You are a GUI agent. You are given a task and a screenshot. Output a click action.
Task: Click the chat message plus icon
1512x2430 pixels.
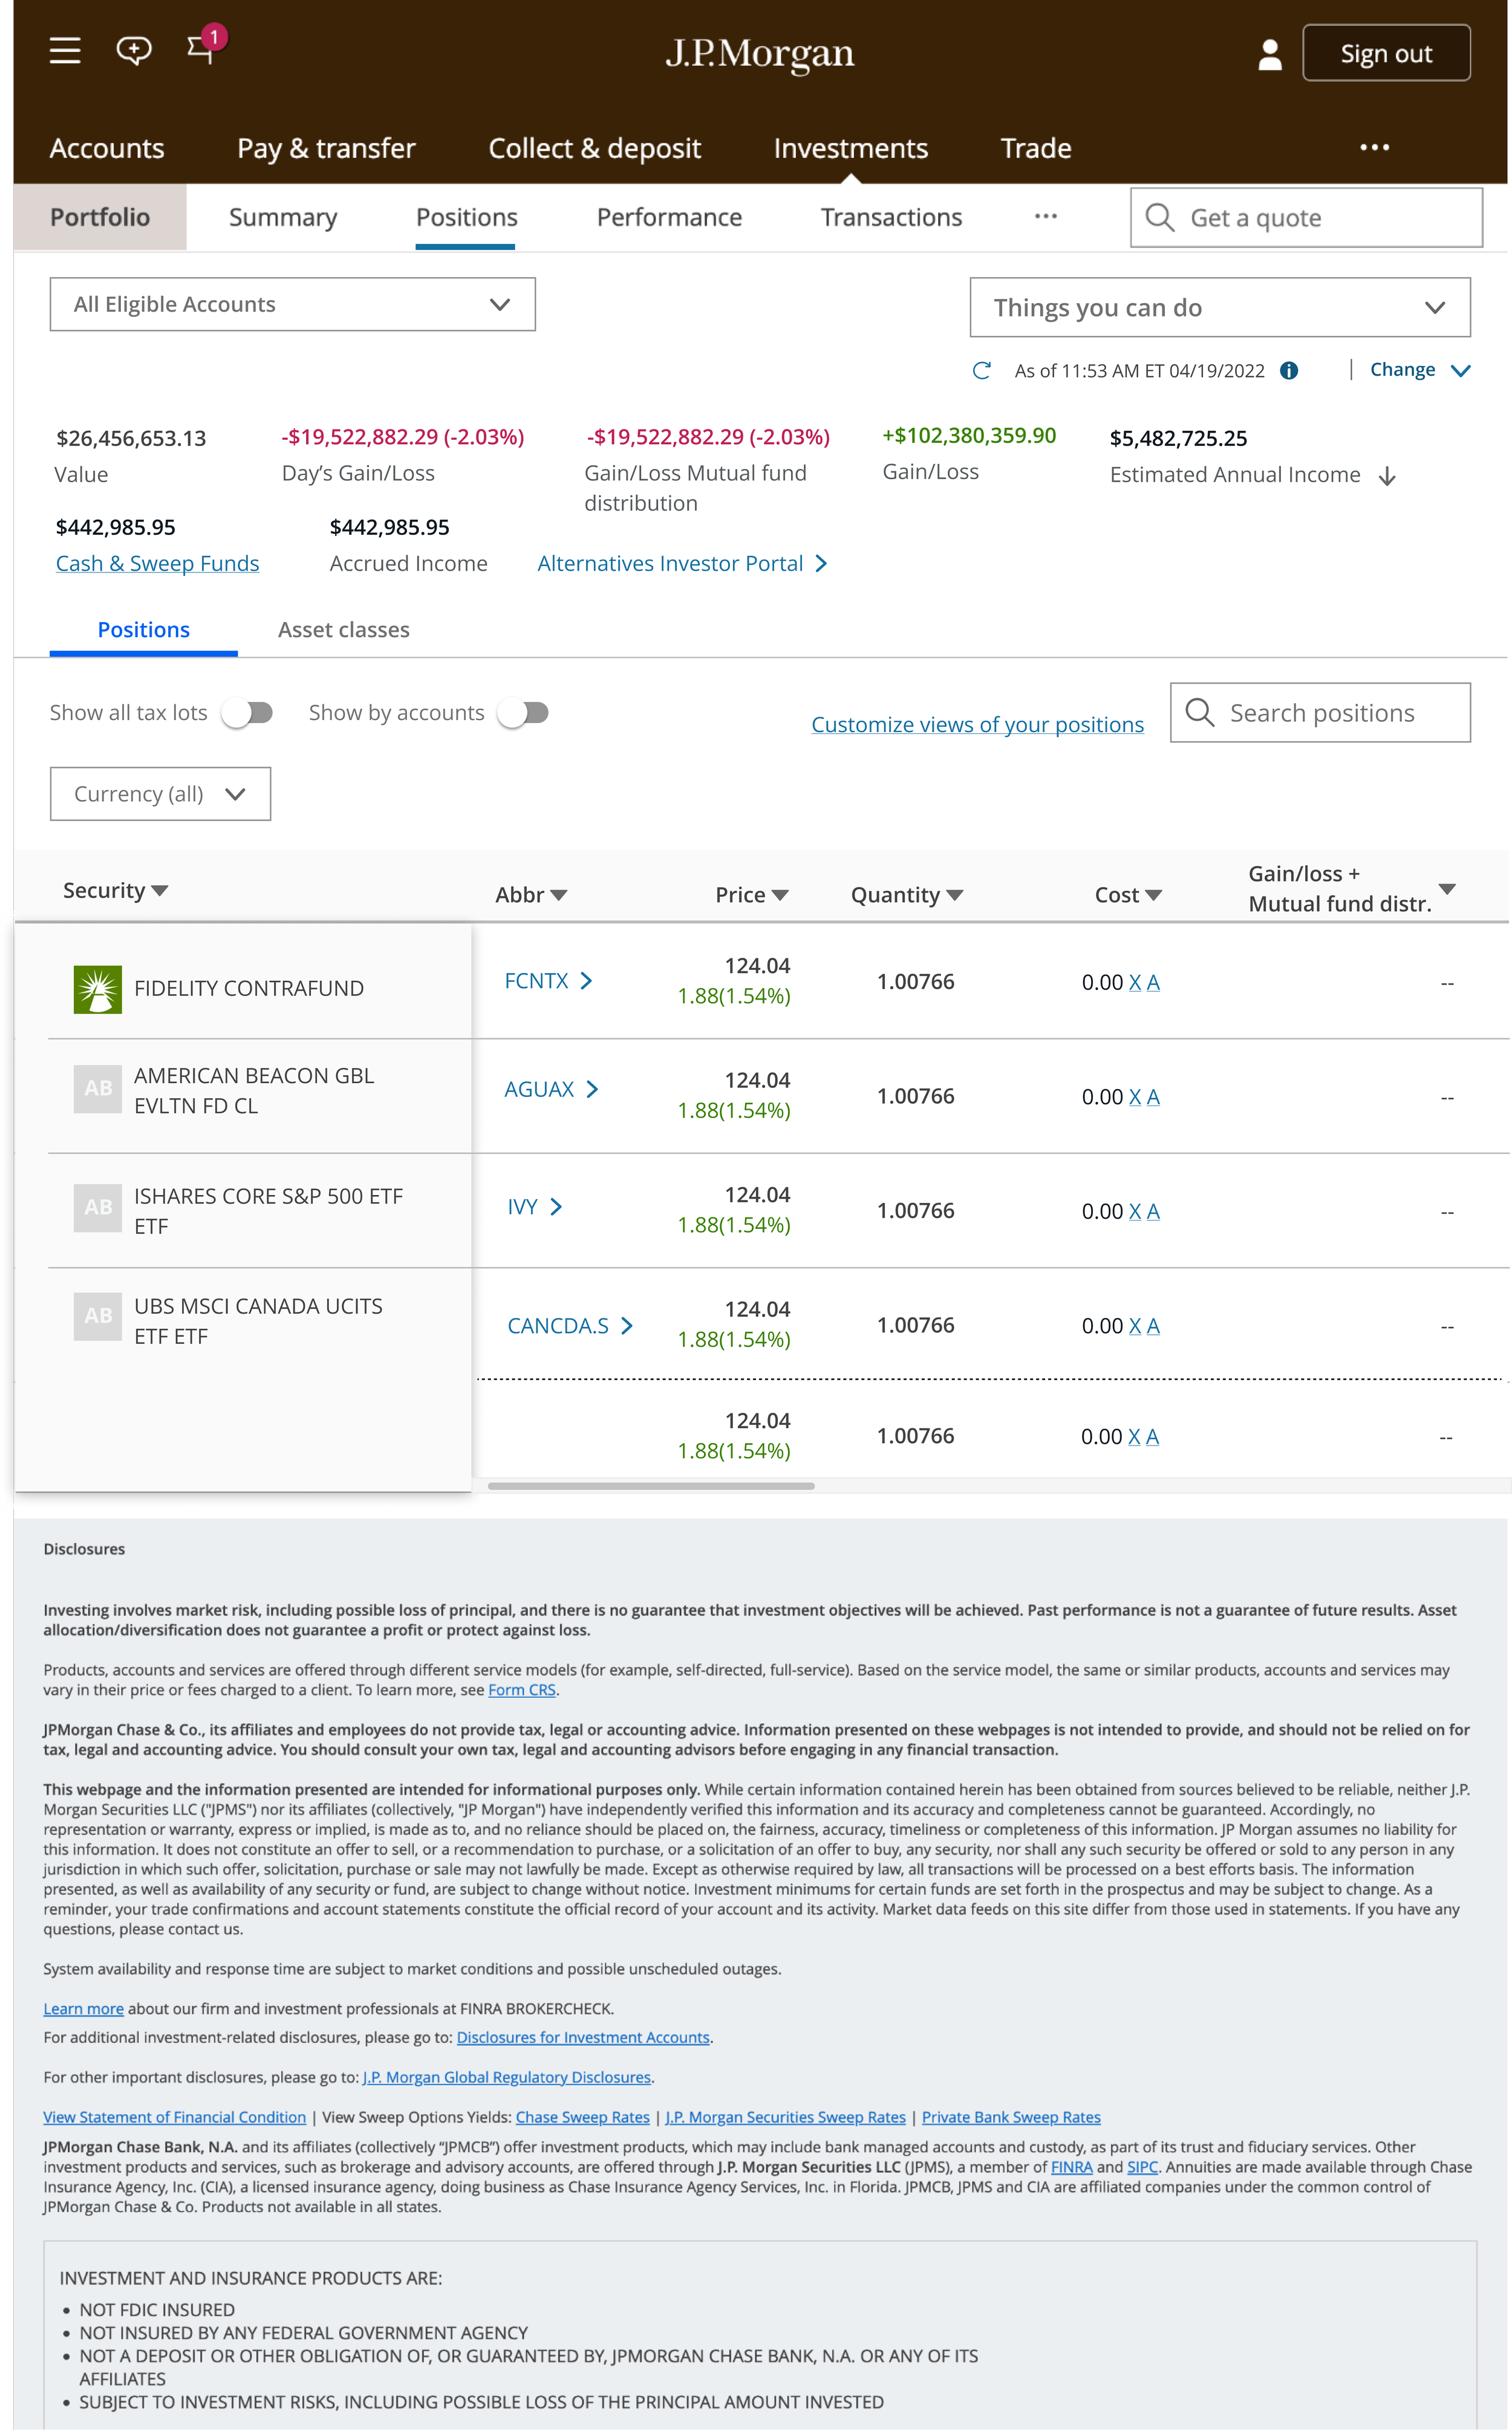[x=133, y=50]
